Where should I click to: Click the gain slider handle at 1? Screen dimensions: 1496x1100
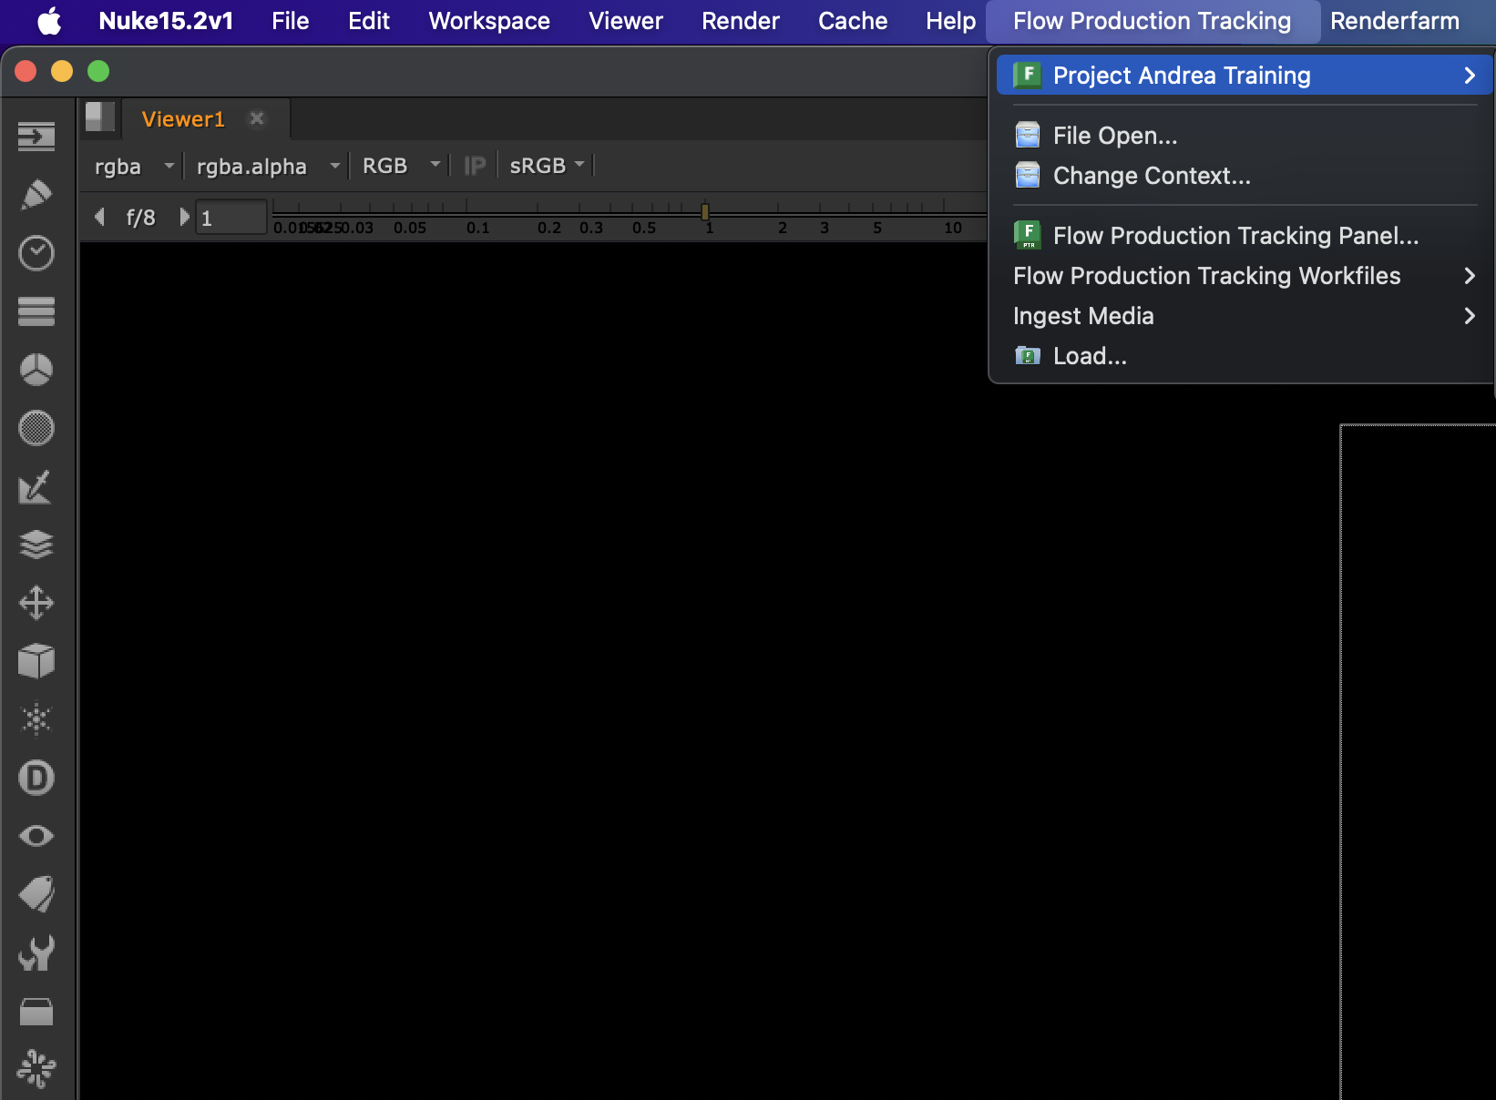tap(705, 212)
